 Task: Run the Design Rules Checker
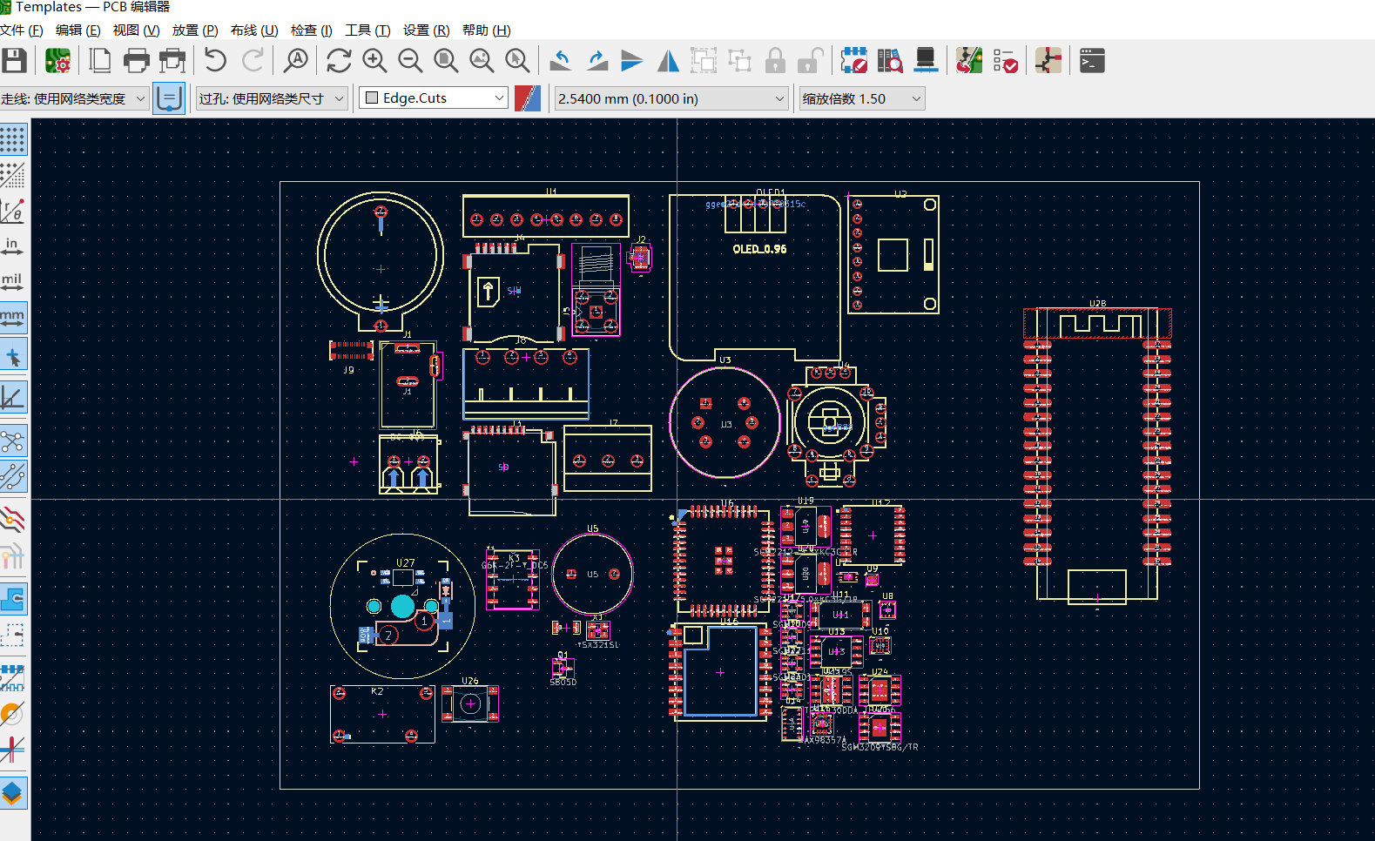click(1005, 61)
